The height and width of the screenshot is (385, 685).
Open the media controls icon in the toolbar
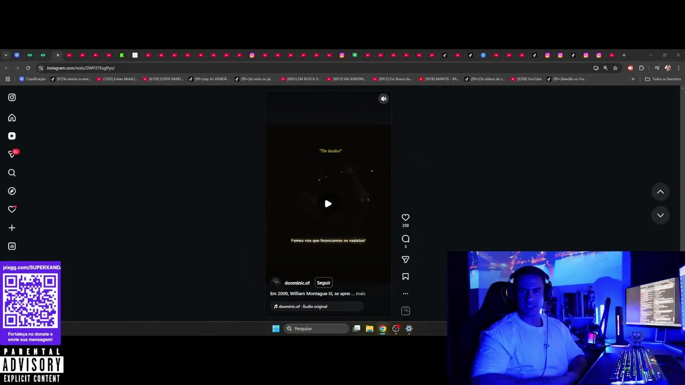657,68
